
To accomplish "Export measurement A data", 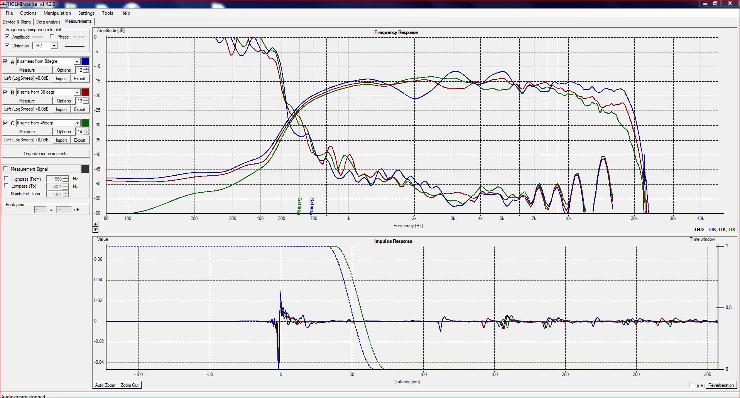I will 80,79.
